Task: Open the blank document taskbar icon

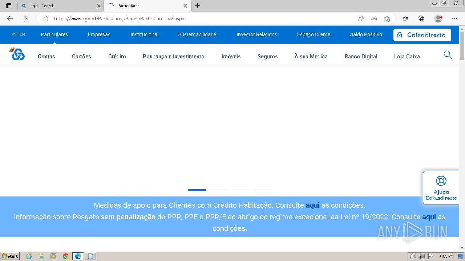Action: (90, 256)
